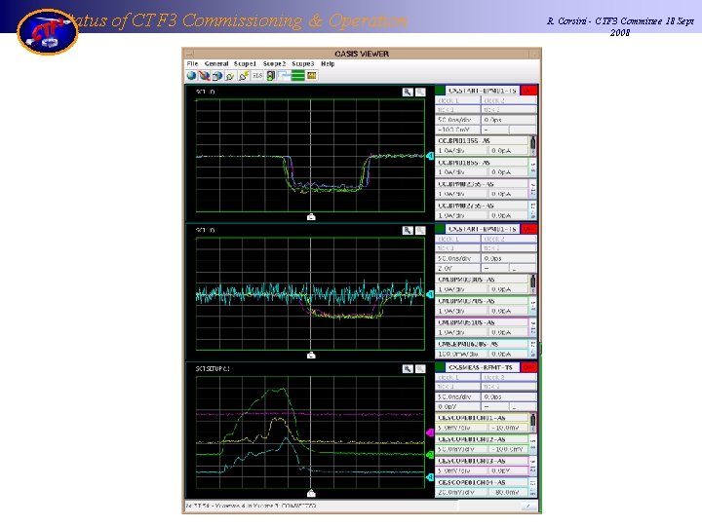Select channel CE.SCOPE01CH03-AS in bottom scope
Image resolution: width=702 pixels, height=526 pixels.
[482, 461]
